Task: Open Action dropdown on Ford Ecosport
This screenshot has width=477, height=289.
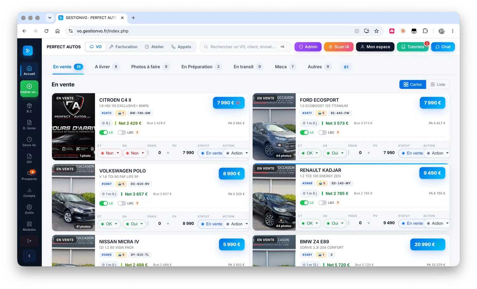Action: (437, 153)
